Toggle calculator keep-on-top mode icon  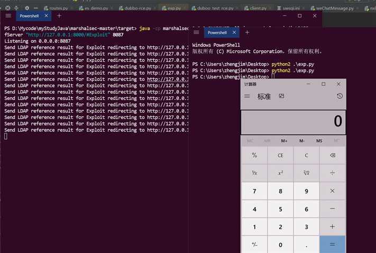(281, 96)
